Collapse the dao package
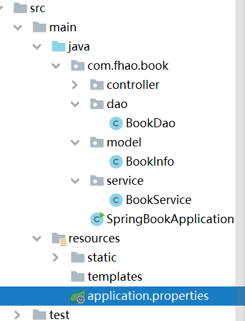Image resolution: width=245 pixels, height=321 pixels. coord(75,104)
